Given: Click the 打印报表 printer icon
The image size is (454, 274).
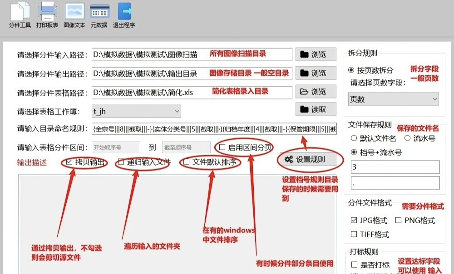Looking at the screenshot, I should 47,15.
